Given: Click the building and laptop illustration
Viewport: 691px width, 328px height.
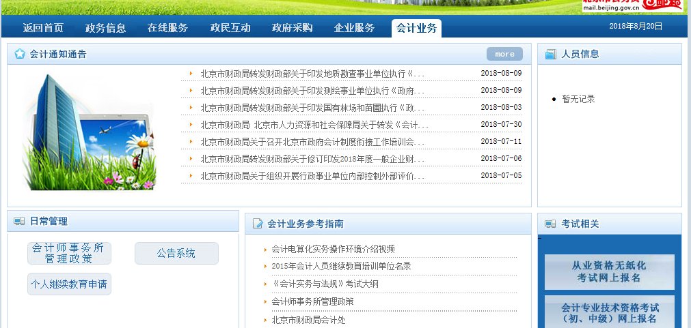Looking at the screenshot, I should (90, 132).
